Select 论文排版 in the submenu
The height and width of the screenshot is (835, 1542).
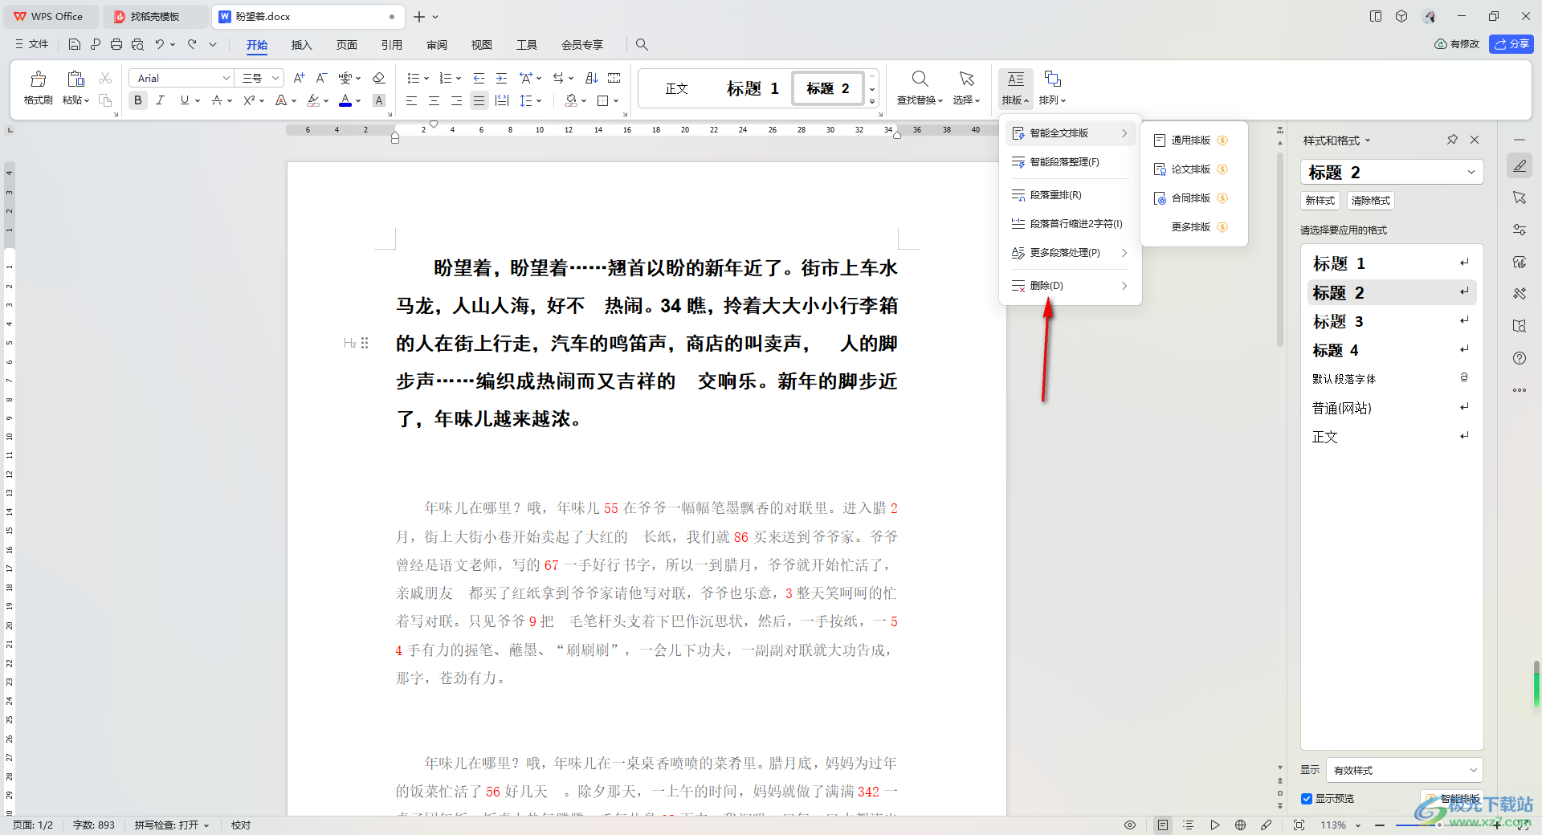point(1193,169)
